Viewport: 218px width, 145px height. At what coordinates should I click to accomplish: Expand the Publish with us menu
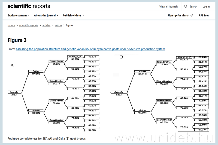[x=73, y=16]
